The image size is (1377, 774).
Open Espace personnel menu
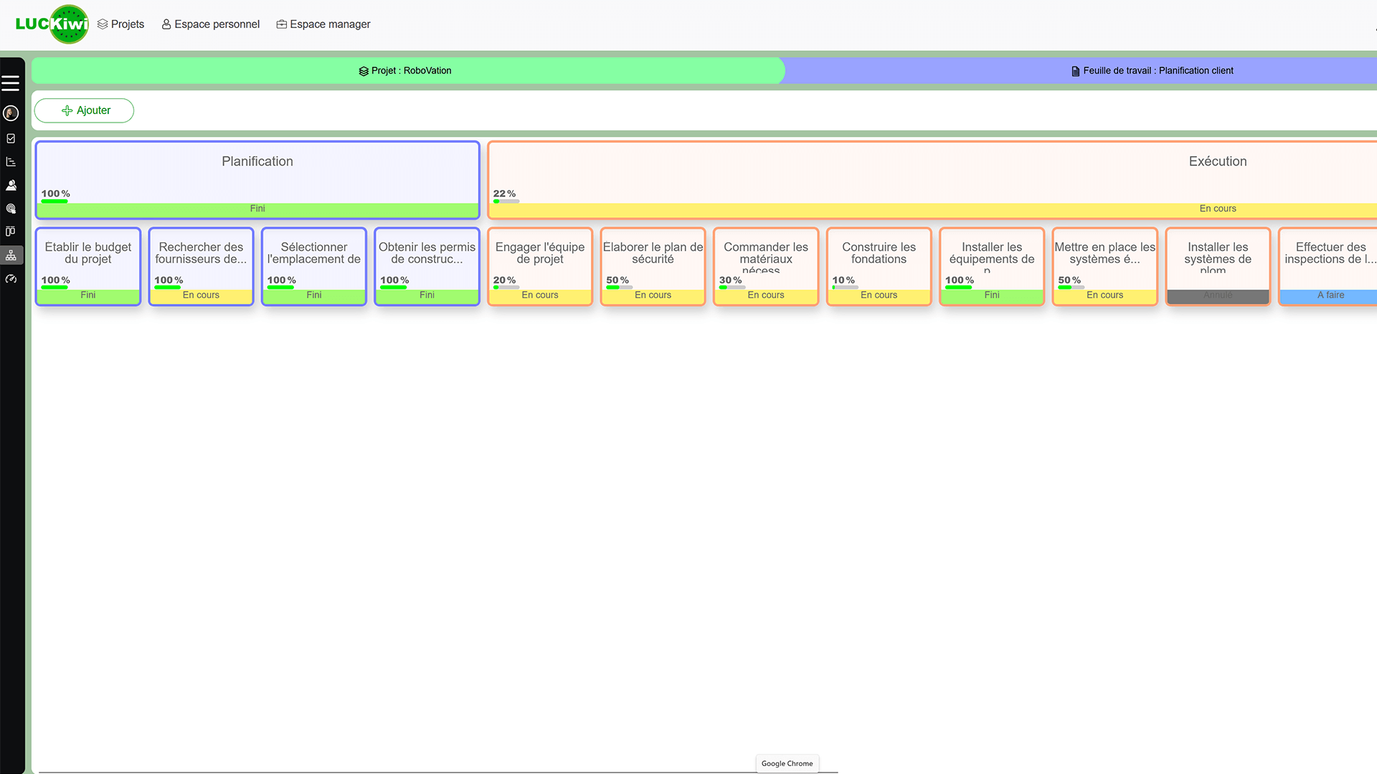210,24
